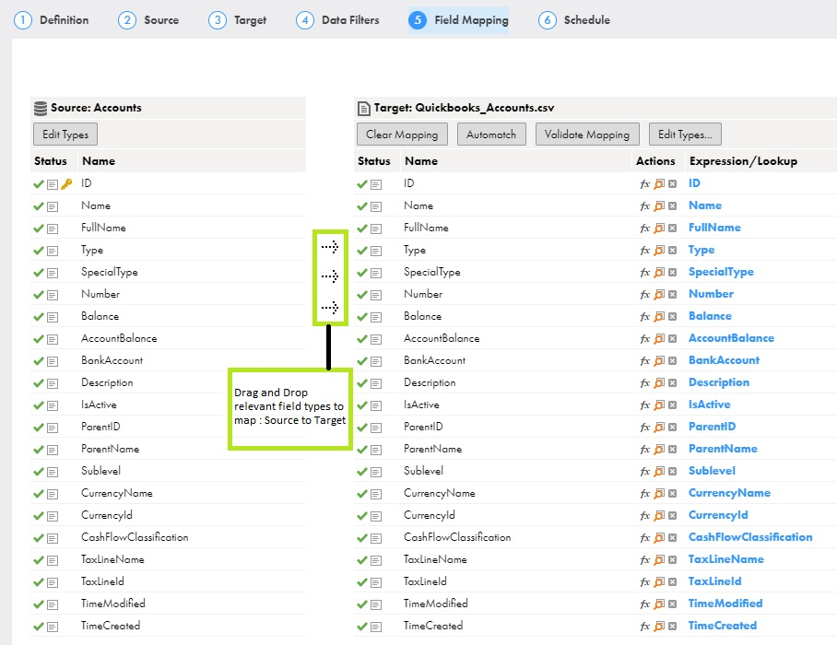This screenshot has height=645, width=837.
Task: Select source field SpecialType
Action: (110, 272)
